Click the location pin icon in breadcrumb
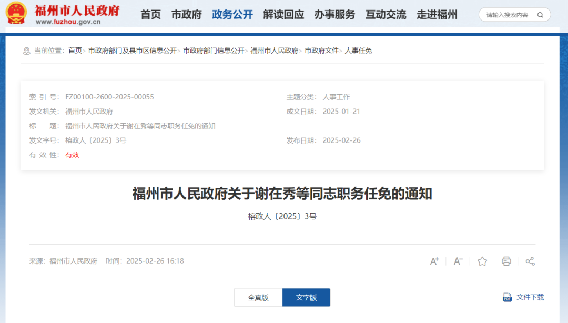Viewport: 568px width, 323px height. [26, 51]
